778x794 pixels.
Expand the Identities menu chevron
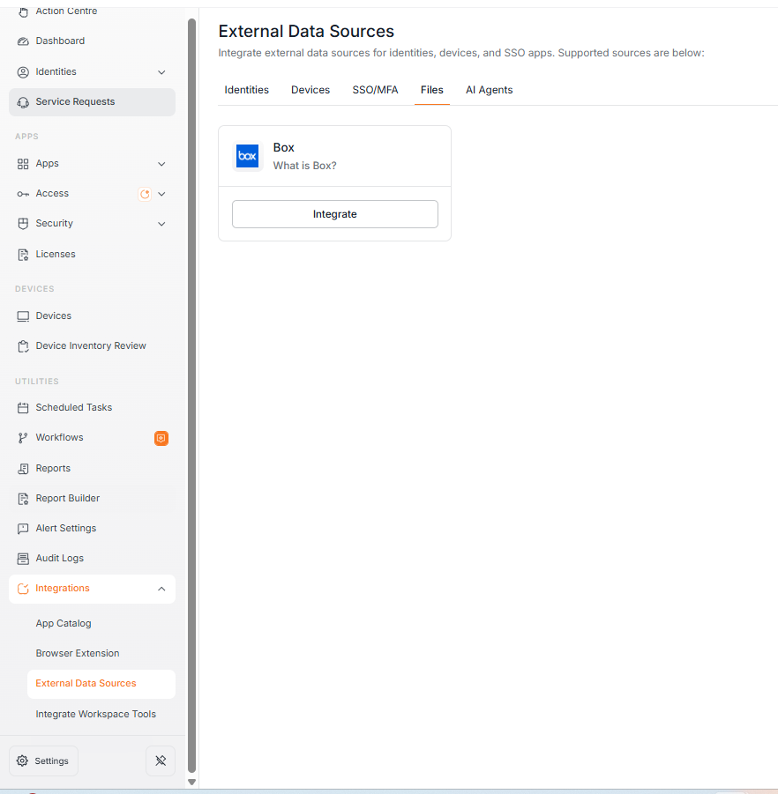point(161,72)
